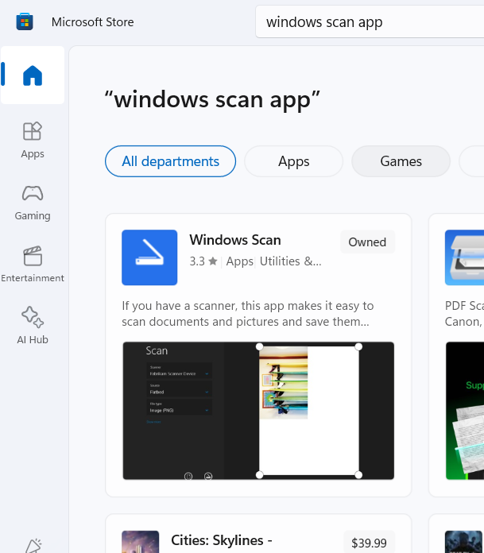
Task: Click the Microsoft Store logo icon
Action: pos(25,21)
